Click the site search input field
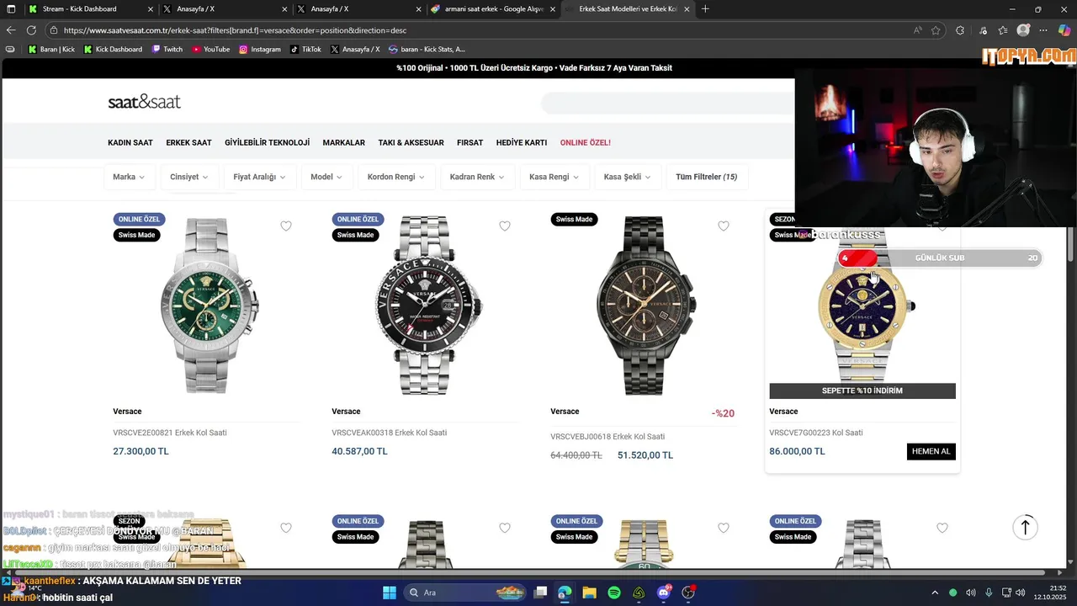 point(668,103)
